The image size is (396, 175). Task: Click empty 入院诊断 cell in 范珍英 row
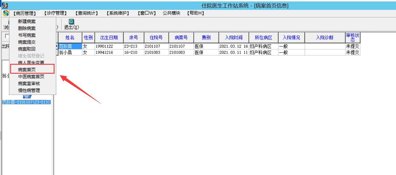coord(325,46)
